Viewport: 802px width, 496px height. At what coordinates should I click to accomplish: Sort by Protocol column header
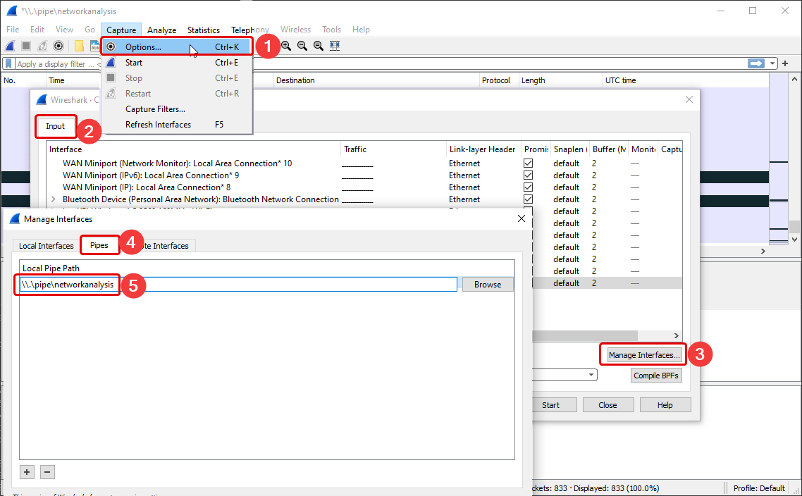(499, 80)
